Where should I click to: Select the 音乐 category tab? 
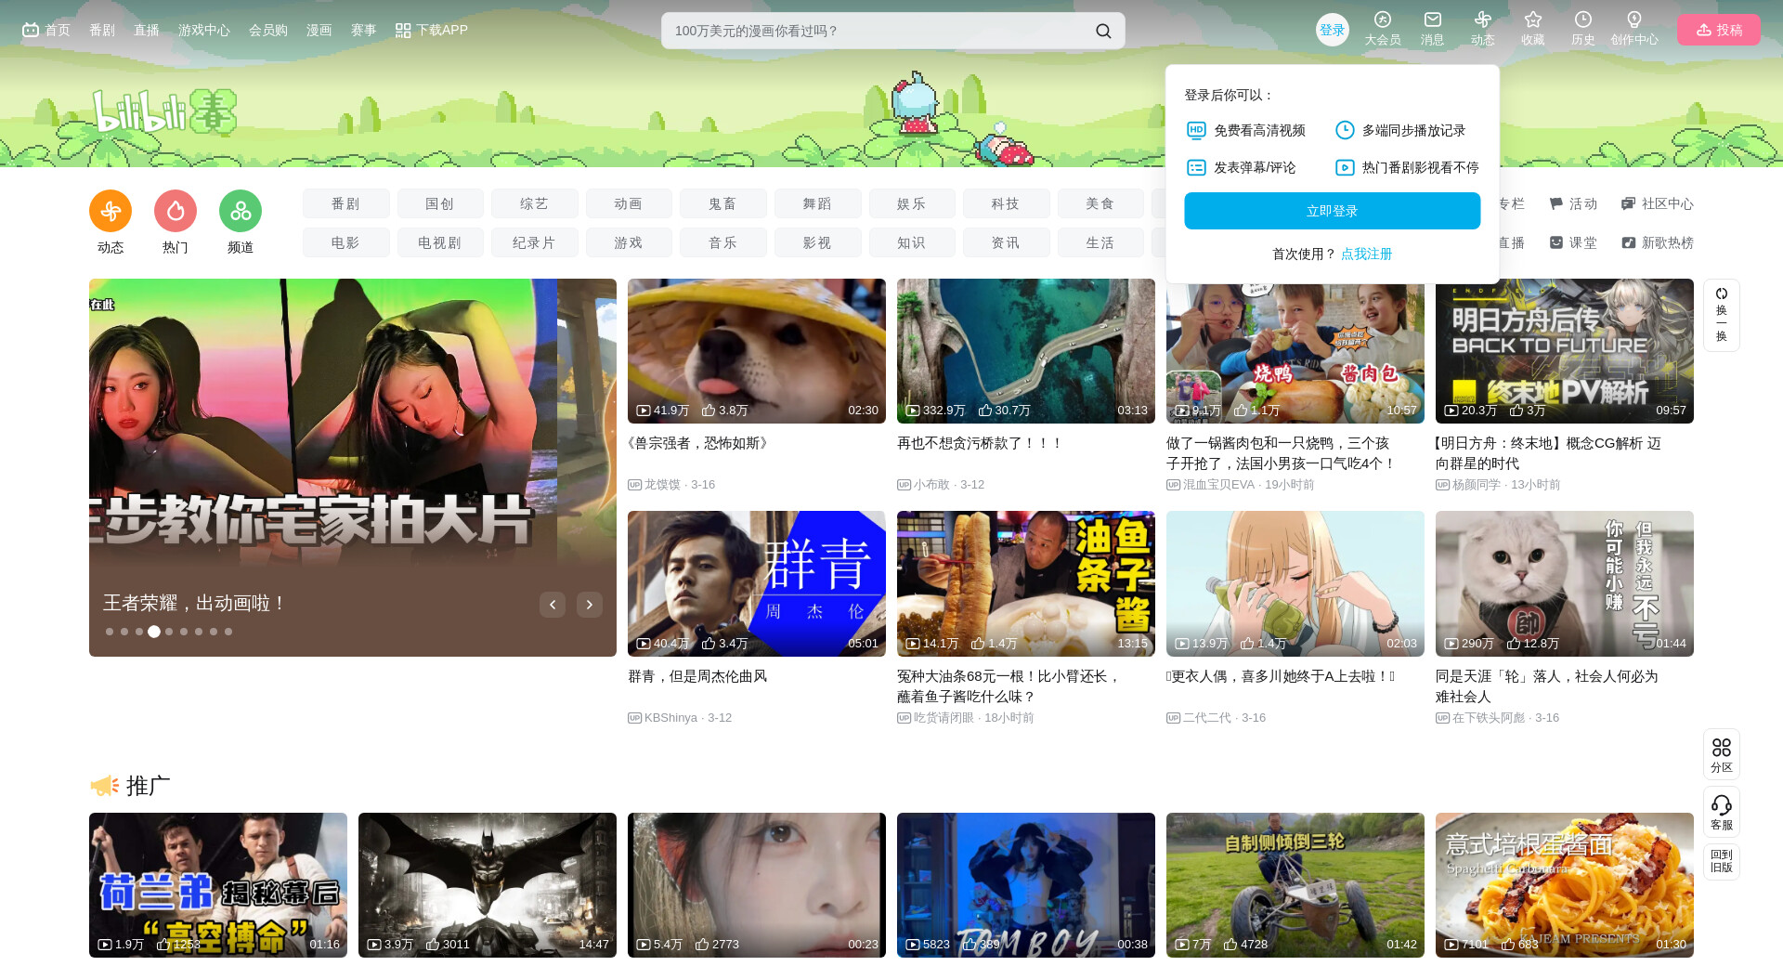tap(722, 242)
